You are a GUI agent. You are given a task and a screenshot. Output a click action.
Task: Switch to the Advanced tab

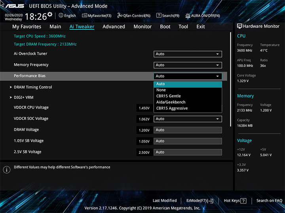(114, 27)
